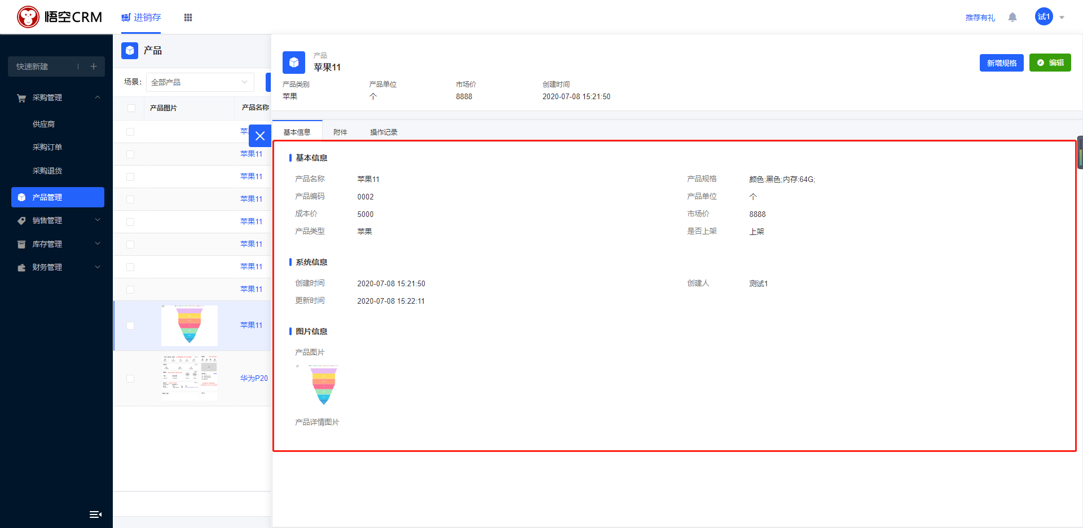The width and height of the screenshot is (1083, 528).
Task: Click the 系统信息 section heading
Action: pyautogui.click(x=311, y=262)
